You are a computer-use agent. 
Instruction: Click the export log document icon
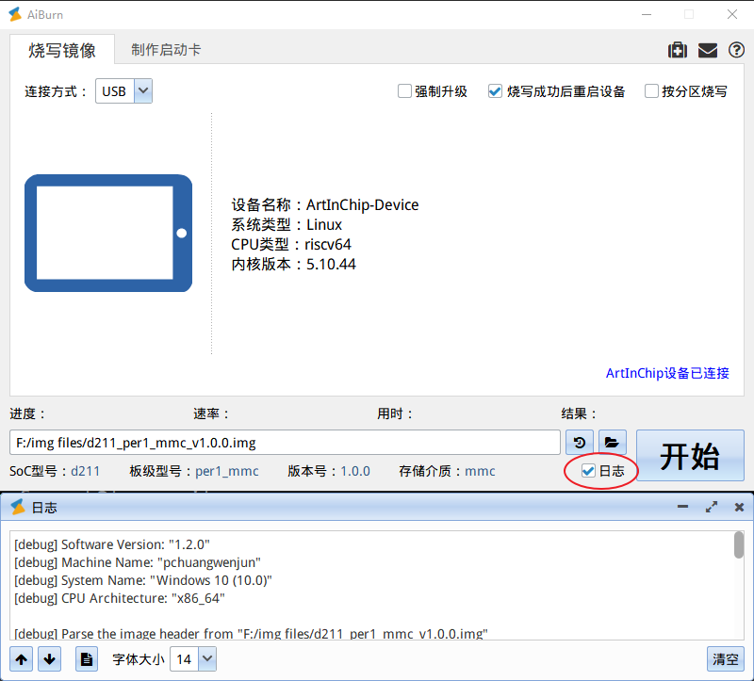[86, 659]
